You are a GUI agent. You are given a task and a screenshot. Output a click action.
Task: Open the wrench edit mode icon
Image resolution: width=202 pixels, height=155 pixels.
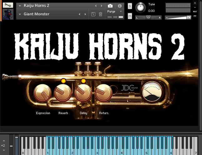(x=8, y=5)
